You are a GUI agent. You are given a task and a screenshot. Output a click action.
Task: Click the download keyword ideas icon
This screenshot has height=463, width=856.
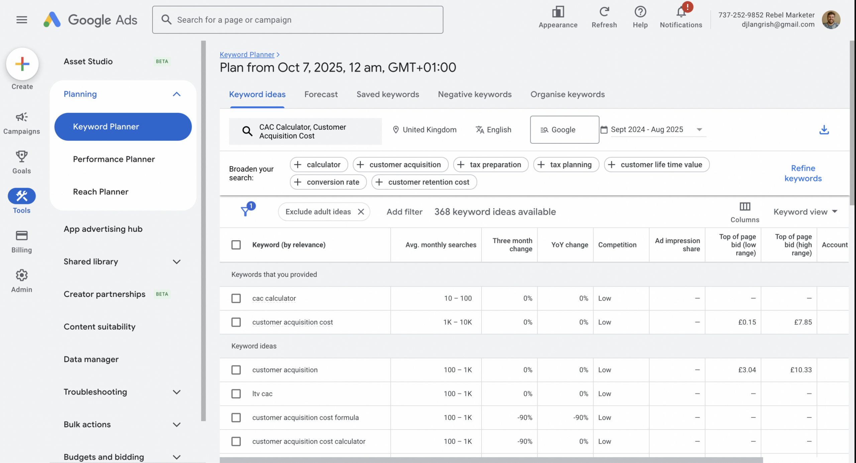tap(824, 130)
